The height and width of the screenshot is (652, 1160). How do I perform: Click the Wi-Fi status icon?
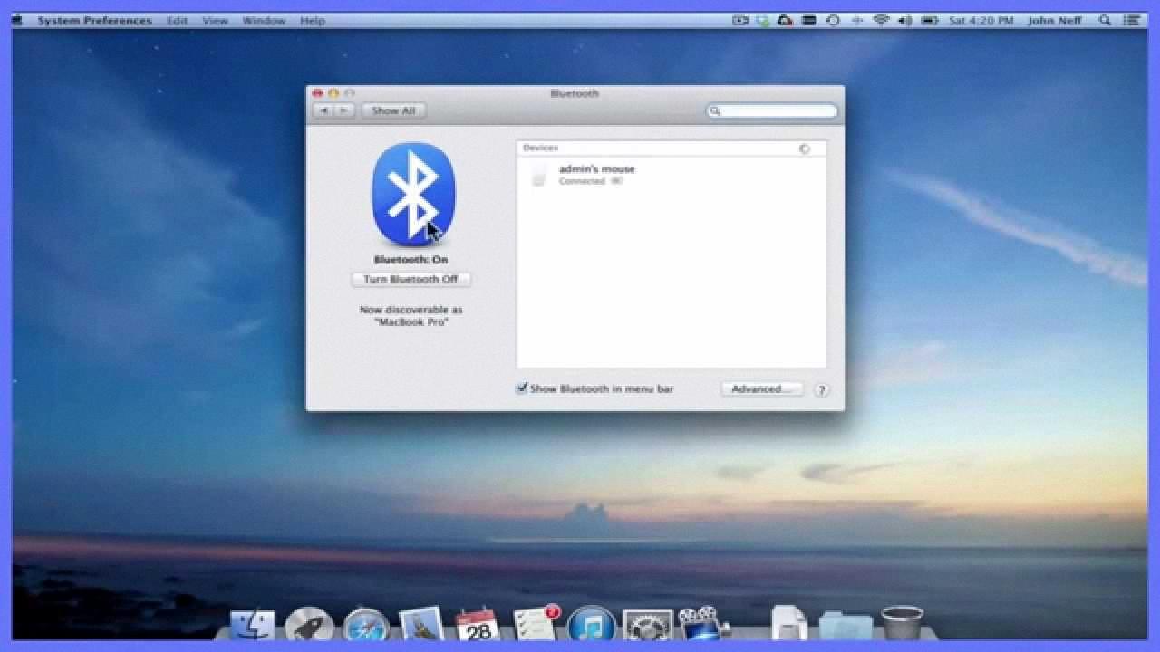(881, 19)
